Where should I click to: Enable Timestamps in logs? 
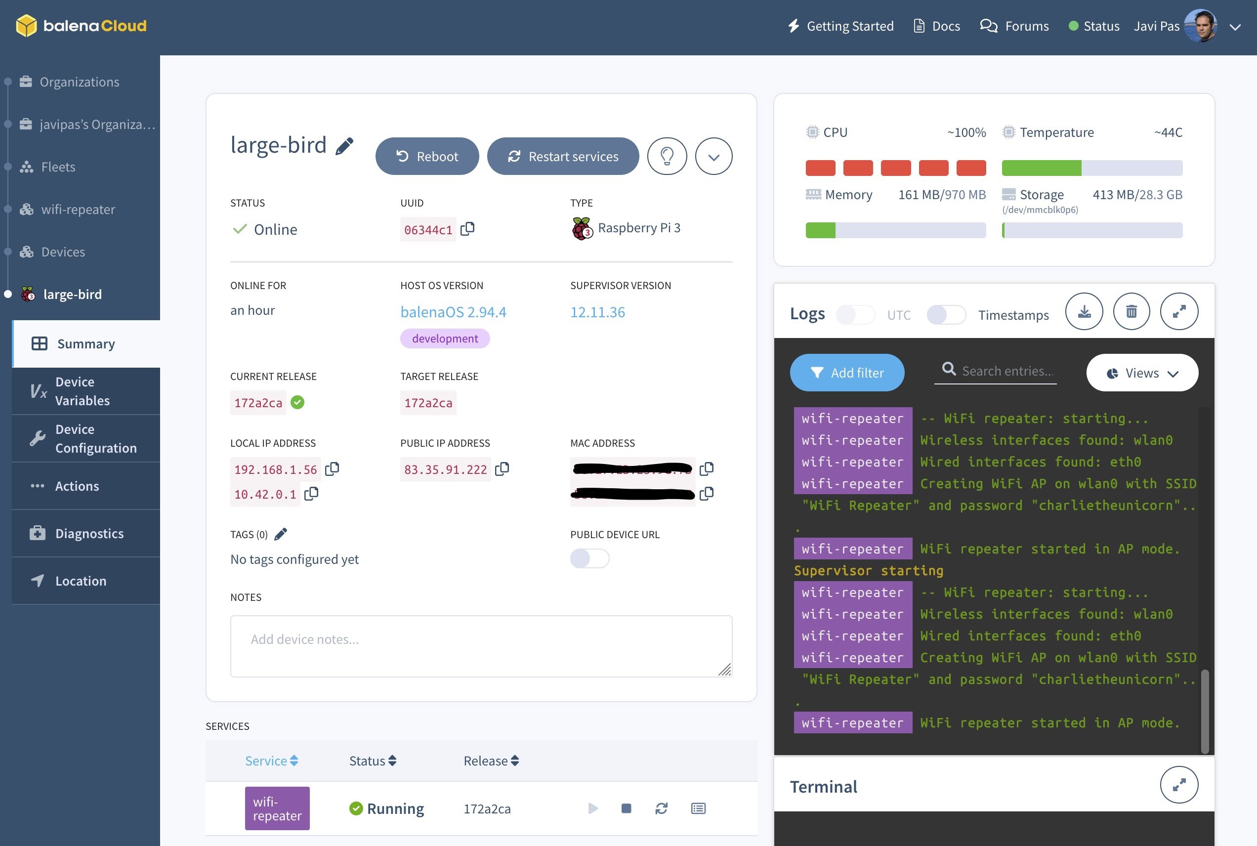click(x=946, y=315)
